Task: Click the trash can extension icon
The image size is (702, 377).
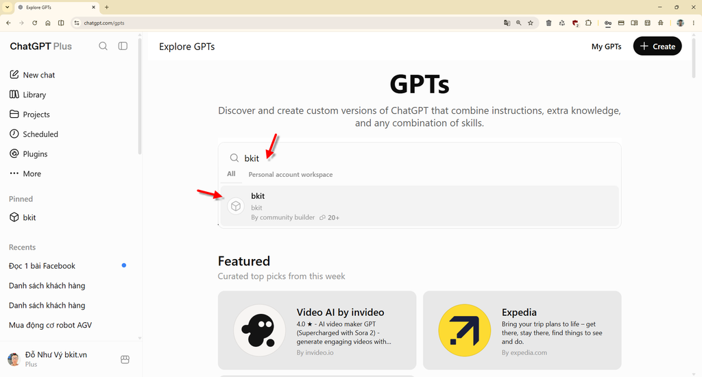Action: point(549,23)
